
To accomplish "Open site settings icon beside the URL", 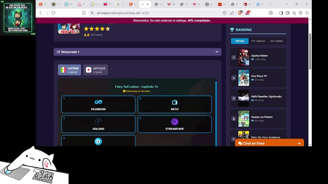I will click(92, 13).
